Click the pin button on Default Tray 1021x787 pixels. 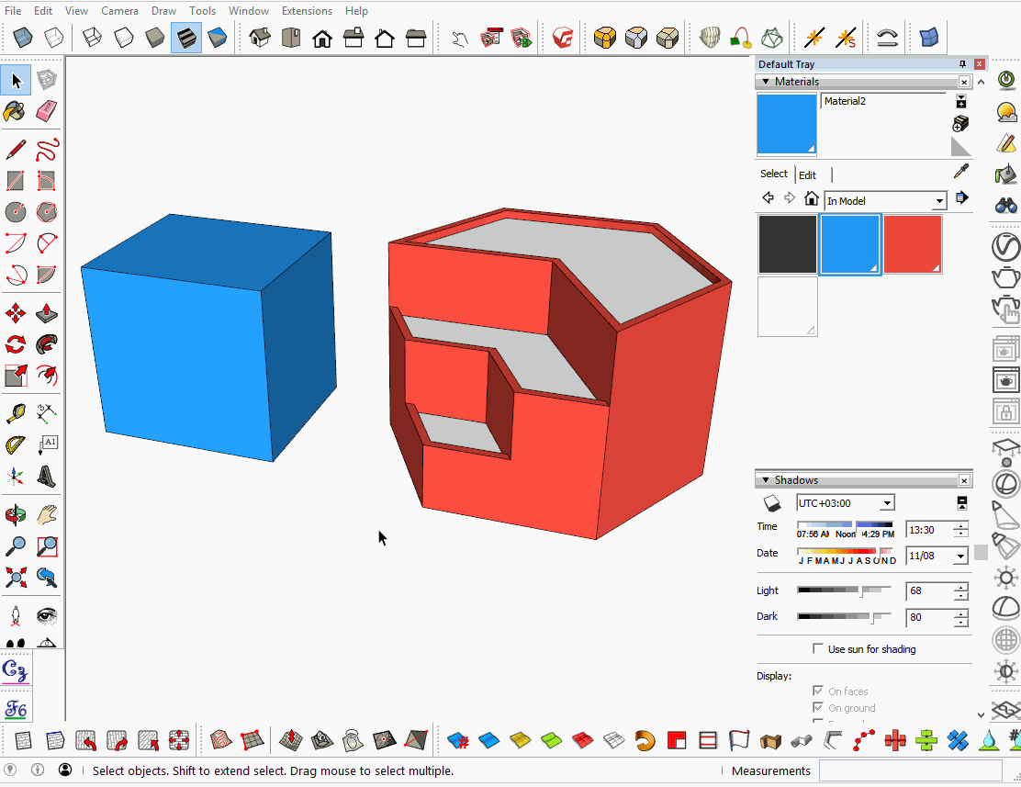pos(962,63)
